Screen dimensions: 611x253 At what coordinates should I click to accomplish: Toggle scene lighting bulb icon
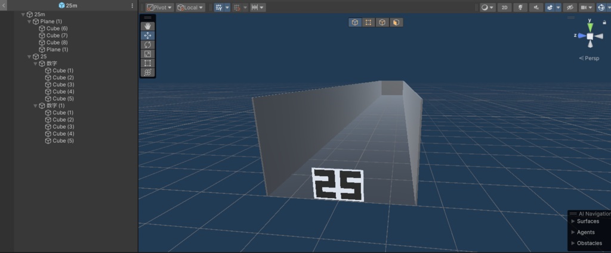520,7
